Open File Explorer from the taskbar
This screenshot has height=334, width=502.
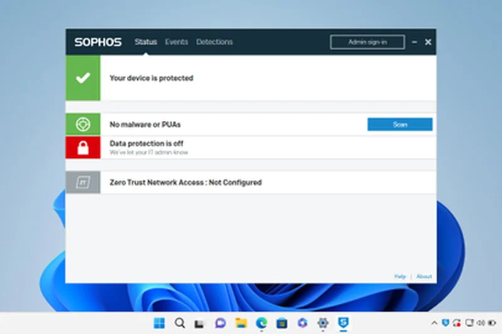[241, 323]
